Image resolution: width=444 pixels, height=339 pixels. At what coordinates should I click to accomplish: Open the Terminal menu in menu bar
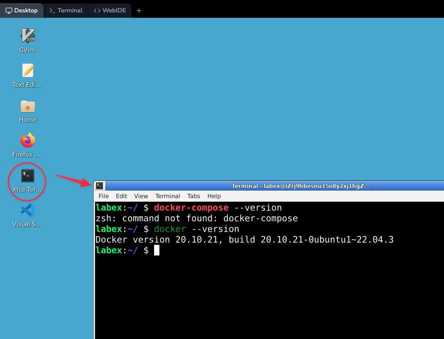[x=167, y=196]
